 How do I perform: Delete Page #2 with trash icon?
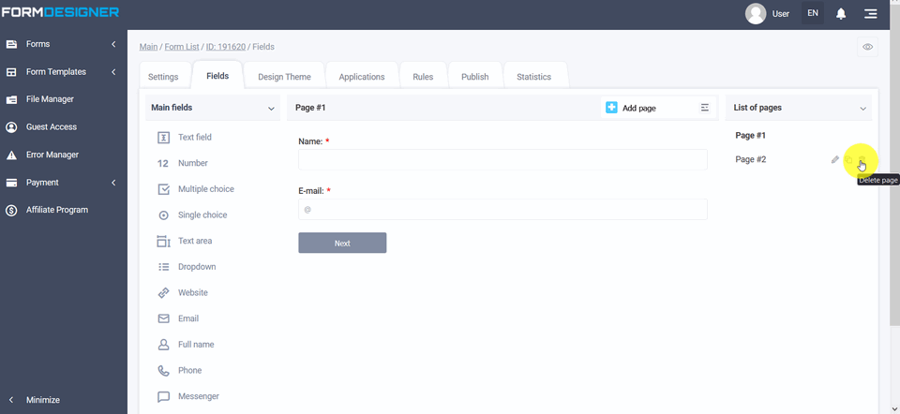(862, 160)
